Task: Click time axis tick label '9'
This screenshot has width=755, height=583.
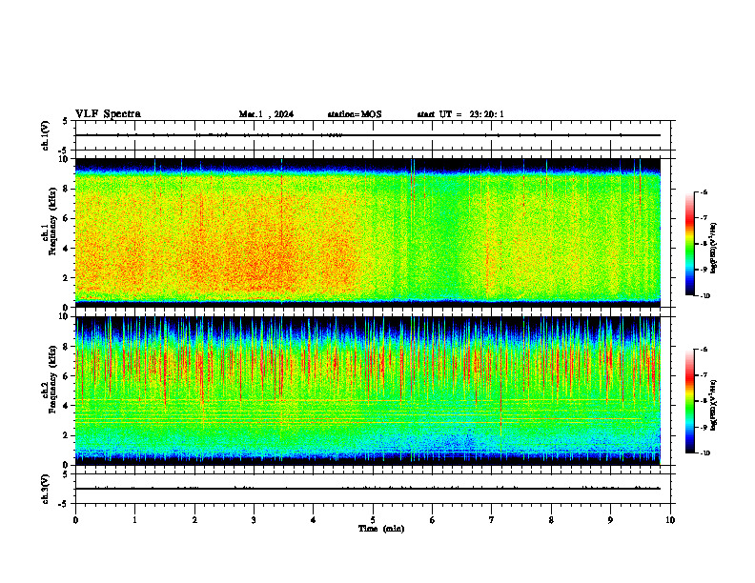Action: (x=610, y=520)
